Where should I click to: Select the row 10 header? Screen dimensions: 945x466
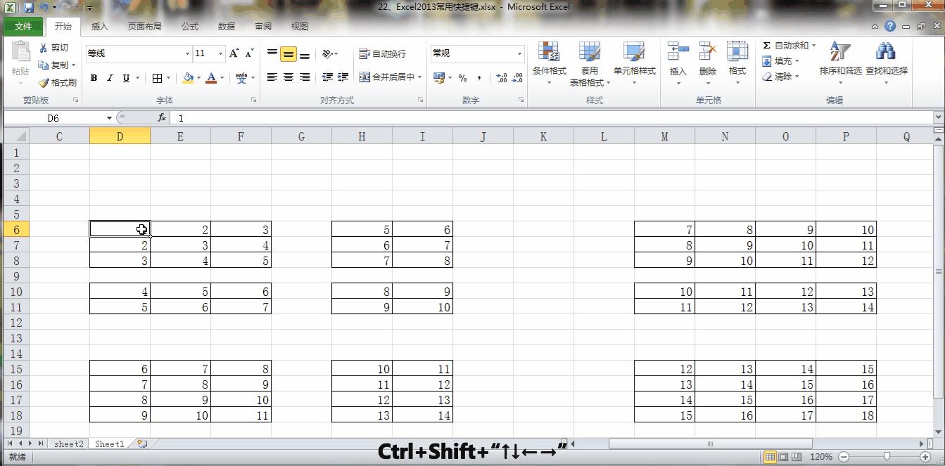click(16, 292)
